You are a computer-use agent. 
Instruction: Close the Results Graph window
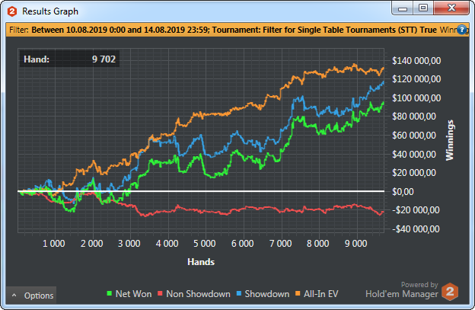(x=451, y=8)
